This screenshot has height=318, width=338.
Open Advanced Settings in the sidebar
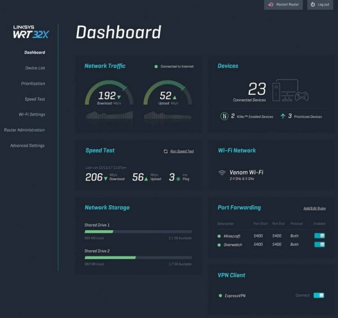pos(28,145)
